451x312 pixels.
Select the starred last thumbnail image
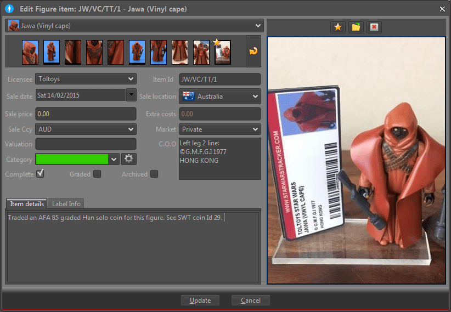click(x=222, y=52)
